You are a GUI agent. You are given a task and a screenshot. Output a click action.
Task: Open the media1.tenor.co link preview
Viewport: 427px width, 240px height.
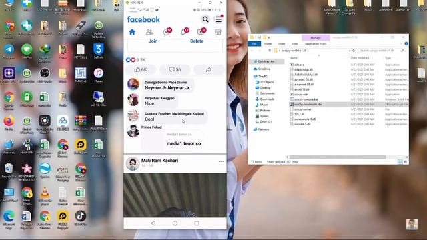pyautogui.click(x=172, y=141)
